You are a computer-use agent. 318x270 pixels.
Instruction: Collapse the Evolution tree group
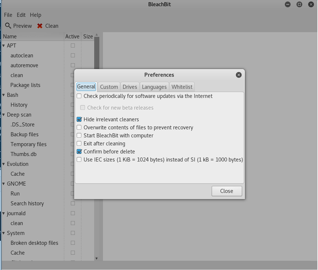[3, 164]
